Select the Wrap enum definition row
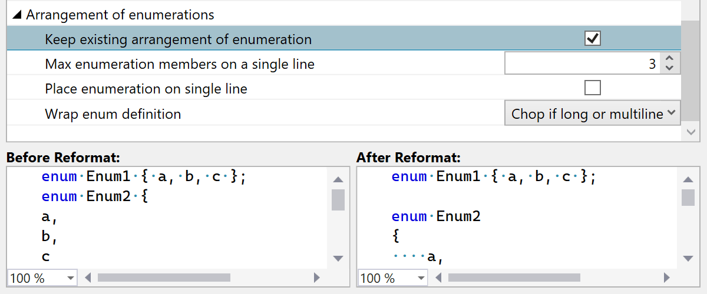This screenshot has width=707, height=294. tap(236, 113)
